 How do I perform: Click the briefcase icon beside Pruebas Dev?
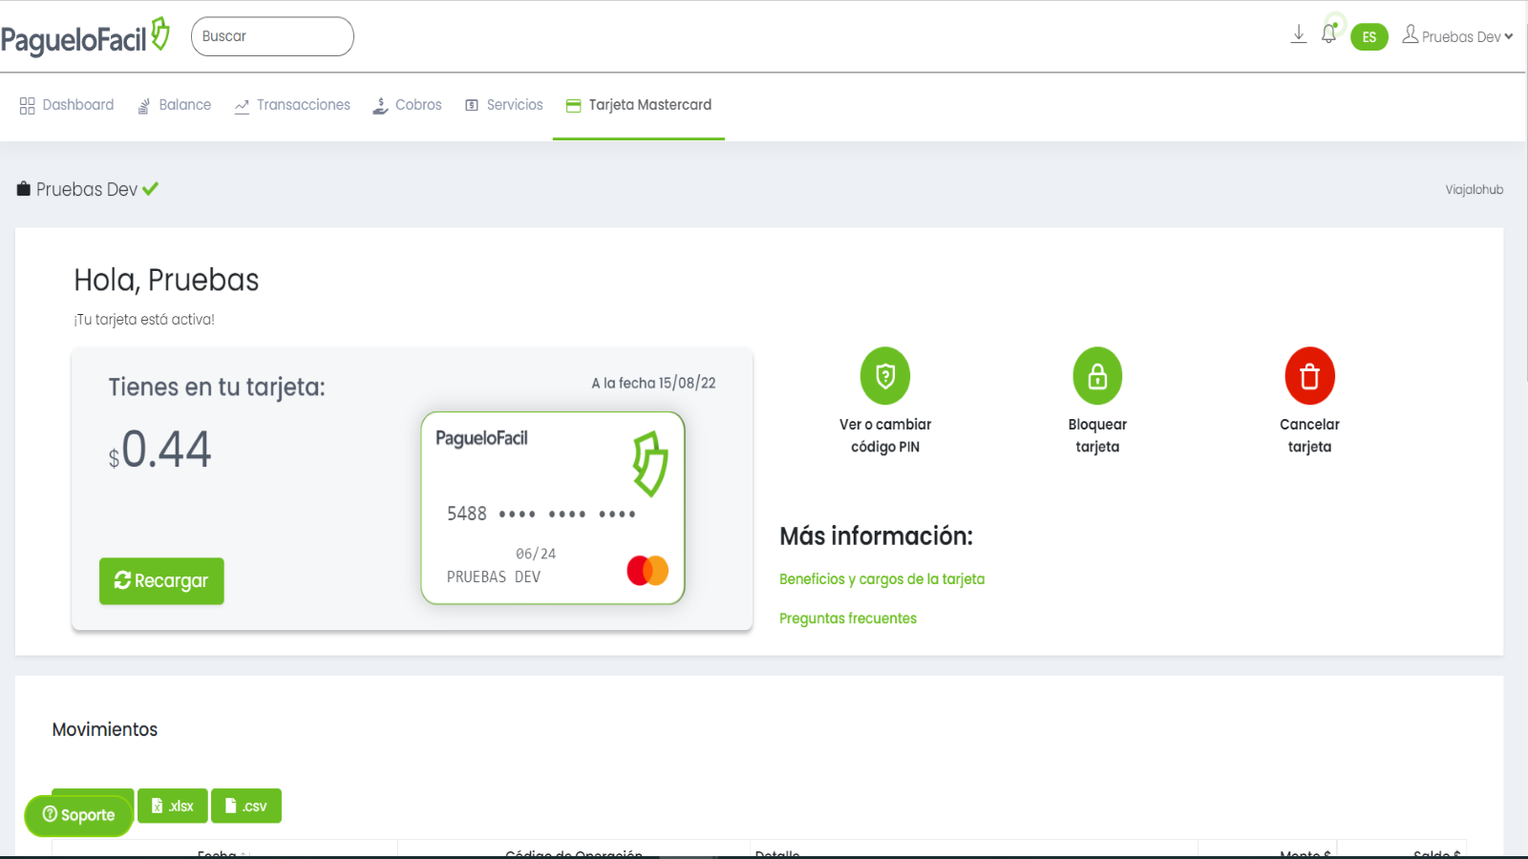pos(24,189)
